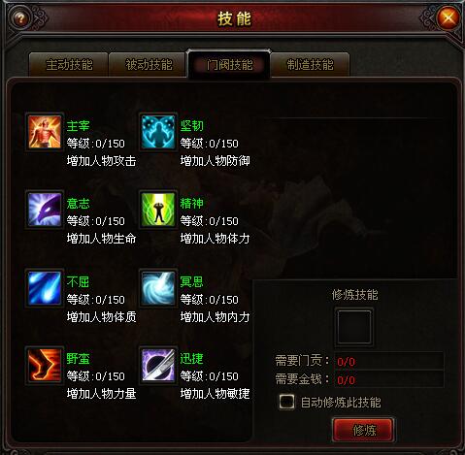
Task: Open help with the question mark icon
Action: (20, 18)
